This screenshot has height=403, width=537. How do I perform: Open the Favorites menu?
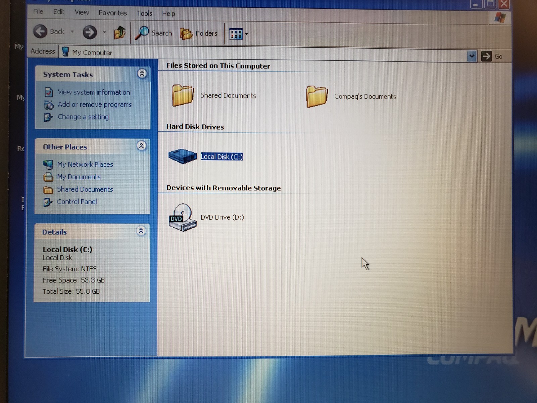pyautogui.click(x=113, y=13)
